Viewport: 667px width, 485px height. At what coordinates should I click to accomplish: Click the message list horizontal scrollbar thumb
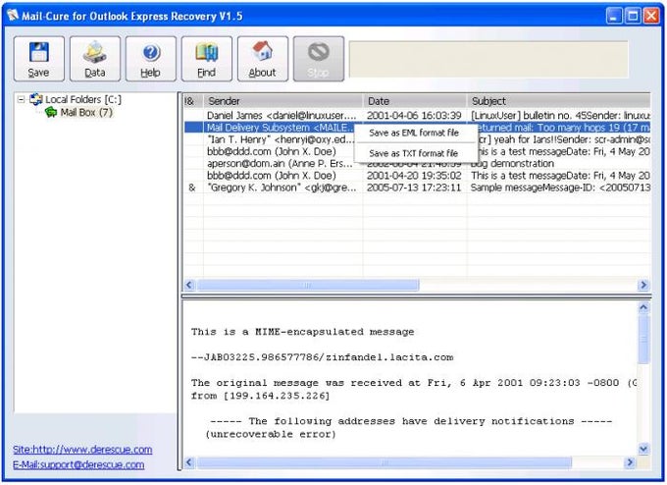click(308, 285)
